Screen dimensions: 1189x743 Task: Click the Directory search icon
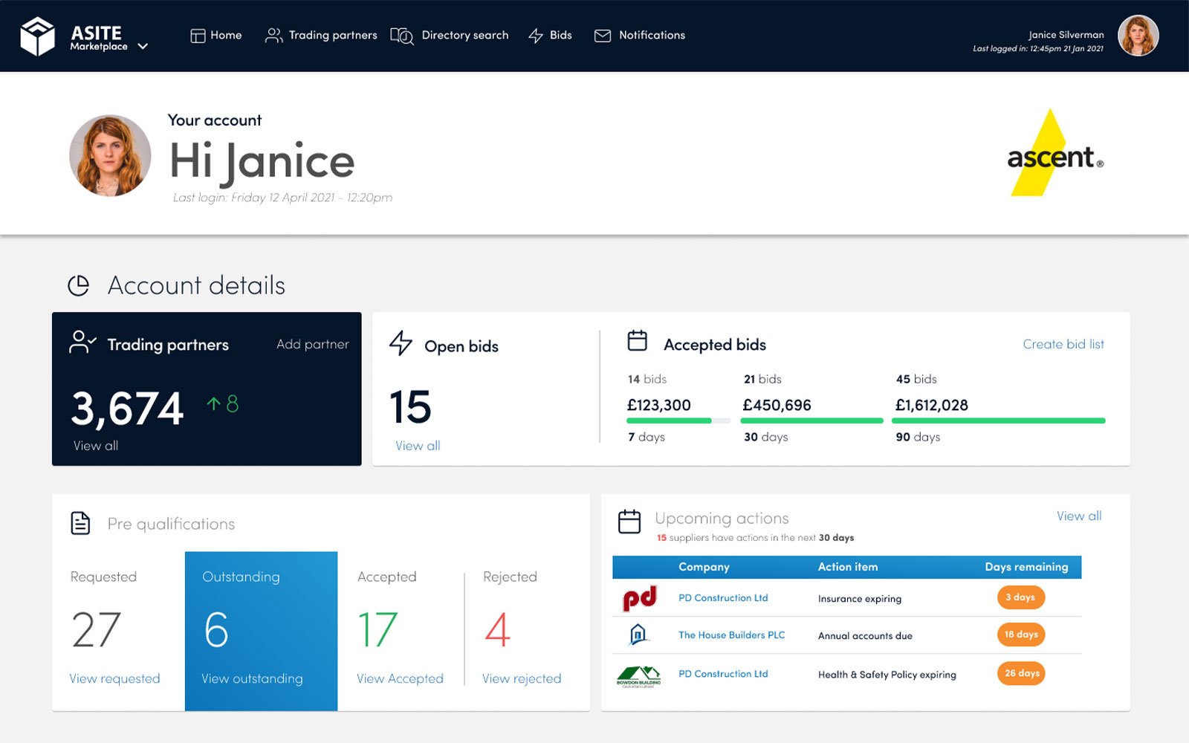402,36
